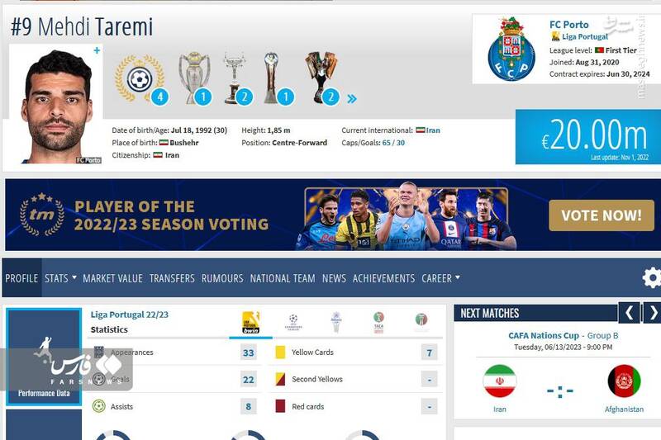Select the Liga Portugal bwin competition icon
This screenshot has width=661, height=440.
point(251,323)
